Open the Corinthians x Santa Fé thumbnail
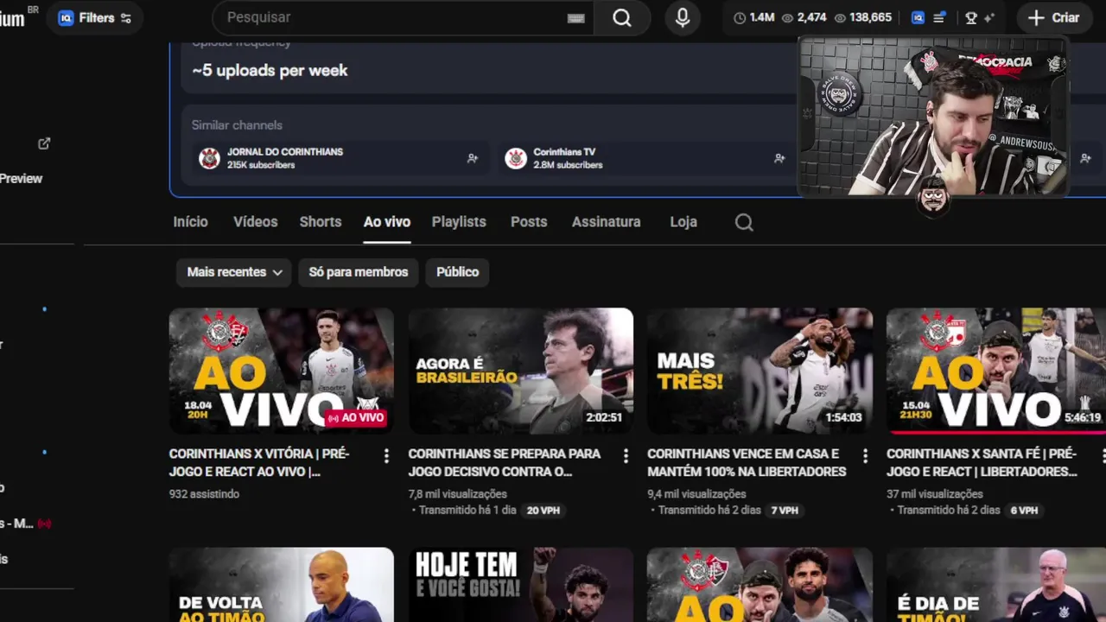The image size is (1106, 622). (x=996, y=371)
